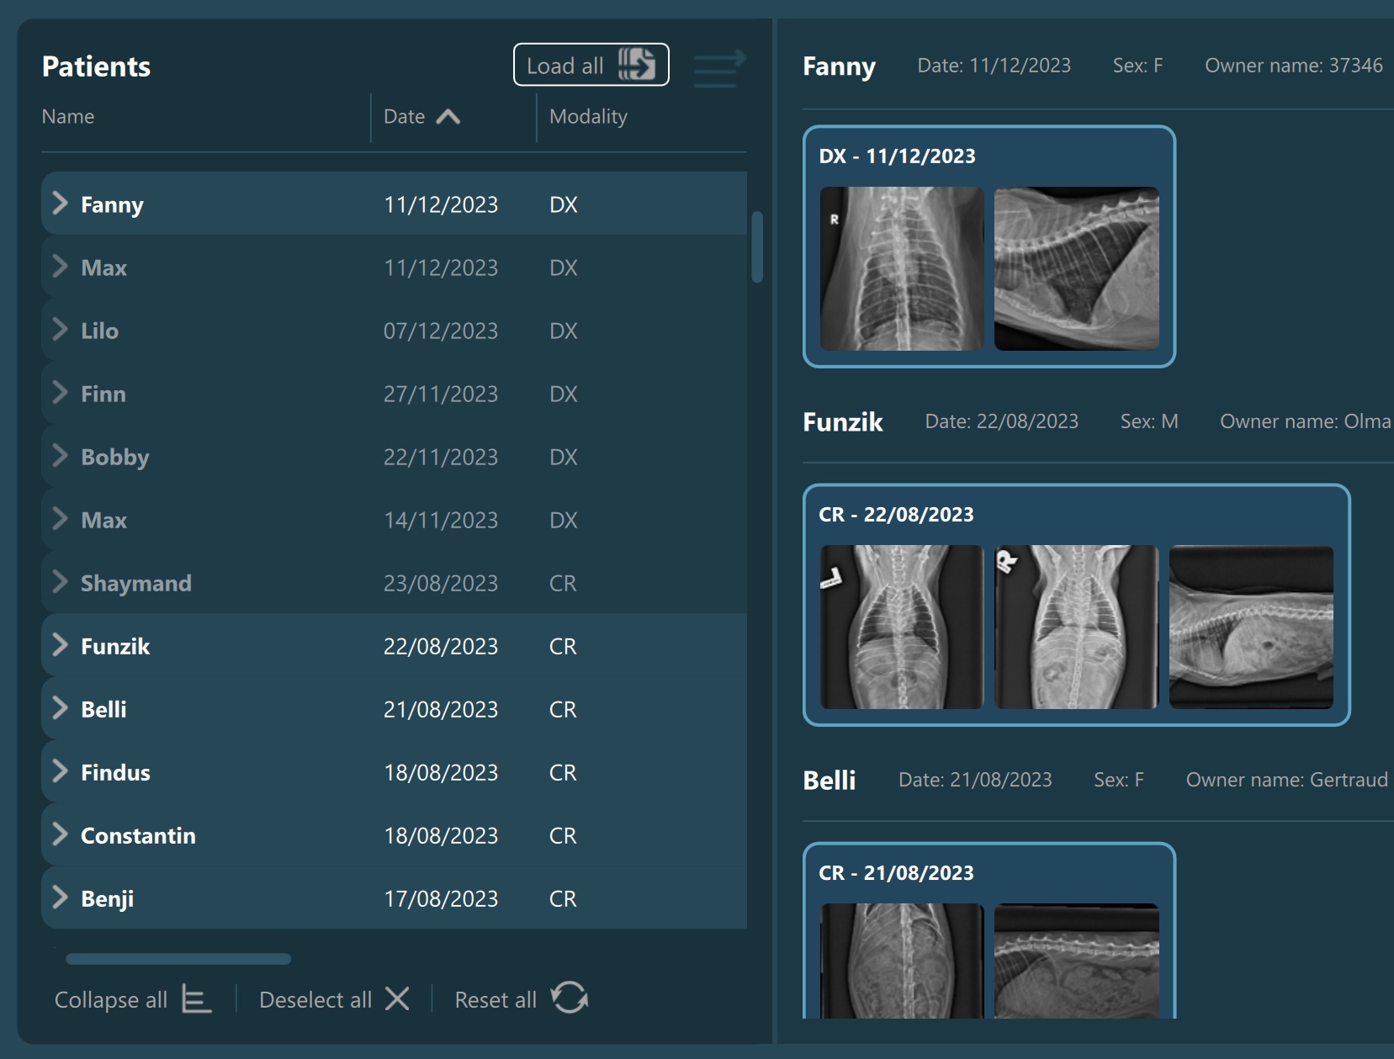The height and width of the screenshot is (1059, 1394).
Task: Click the Reset all refresh icon
Action: point(570,998)
